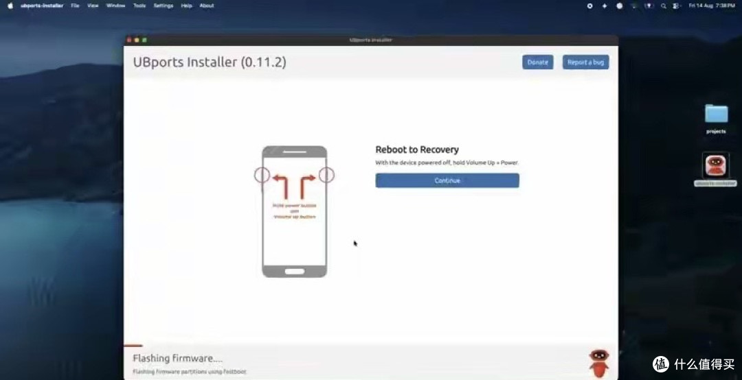Click the first circular menu bar status icon

(589, 6)
